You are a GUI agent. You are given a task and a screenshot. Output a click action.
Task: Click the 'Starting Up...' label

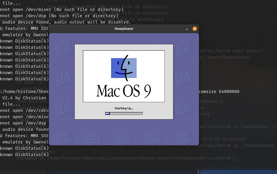point(124,108)
